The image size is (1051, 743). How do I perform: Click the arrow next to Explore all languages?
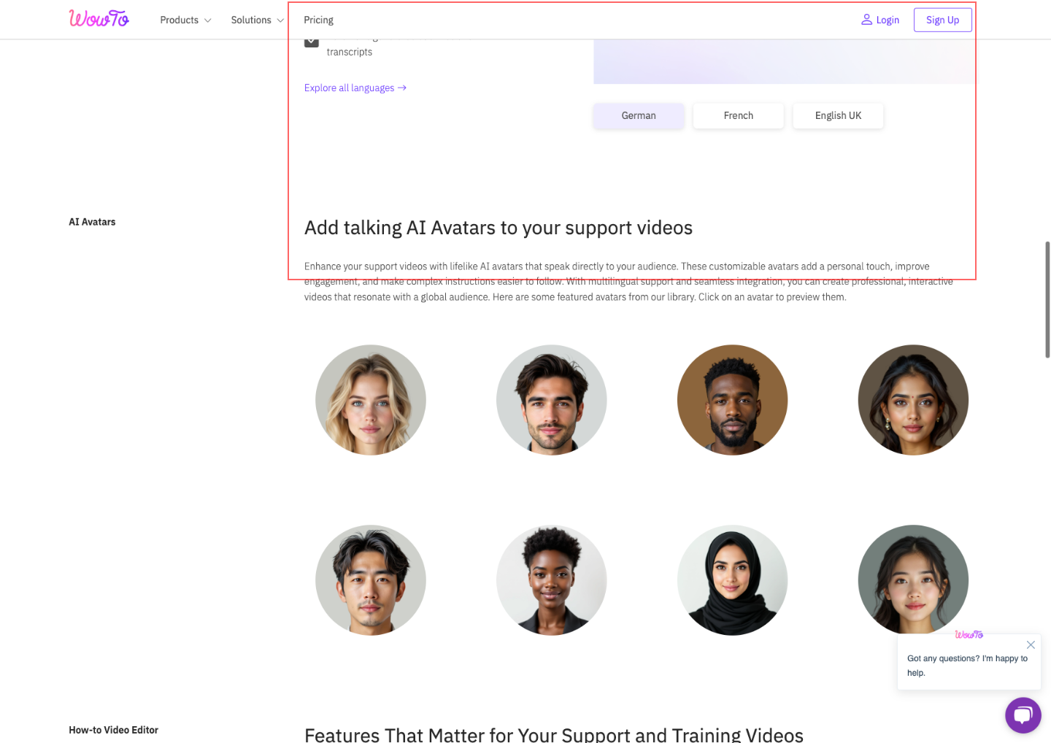(402, 88)
